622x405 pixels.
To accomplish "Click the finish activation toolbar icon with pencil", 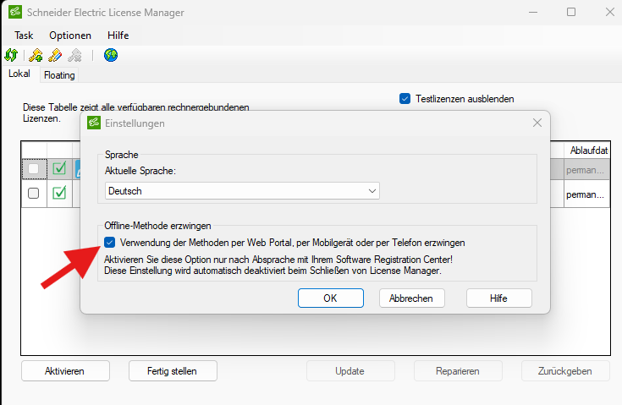I will 55,55.
